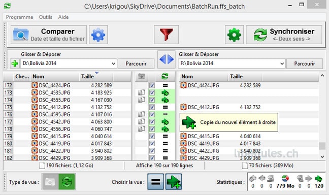Screen dimensions: 329x195
Task: Select the action view green sync icon
Action: pyautogui.click(x=67, y=182)
